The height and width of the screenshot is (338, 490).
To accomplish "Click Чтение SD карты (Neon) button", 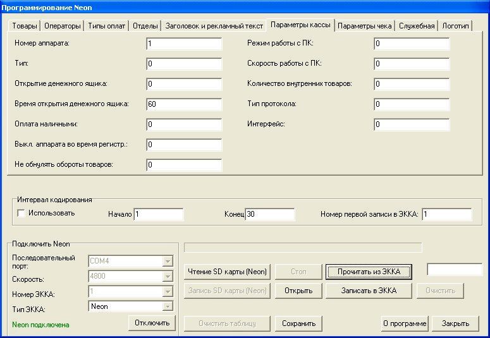I will coord(227,272).
